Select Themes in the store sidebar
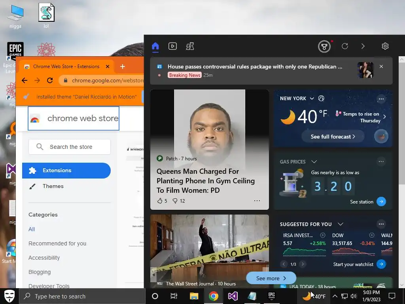The width and height of the screenshot is (405, 304). tap(53, 186)
